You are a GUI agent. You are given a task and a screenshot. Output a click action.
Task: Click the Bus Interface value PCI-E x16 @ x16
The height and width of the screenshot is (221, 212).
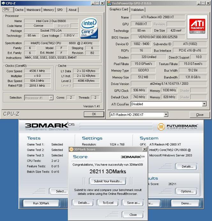[x=190, y=51]
